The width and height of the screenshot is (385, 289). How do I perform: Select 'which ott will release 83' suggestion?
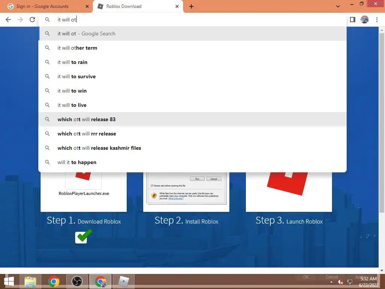click(x=192, y=119)
